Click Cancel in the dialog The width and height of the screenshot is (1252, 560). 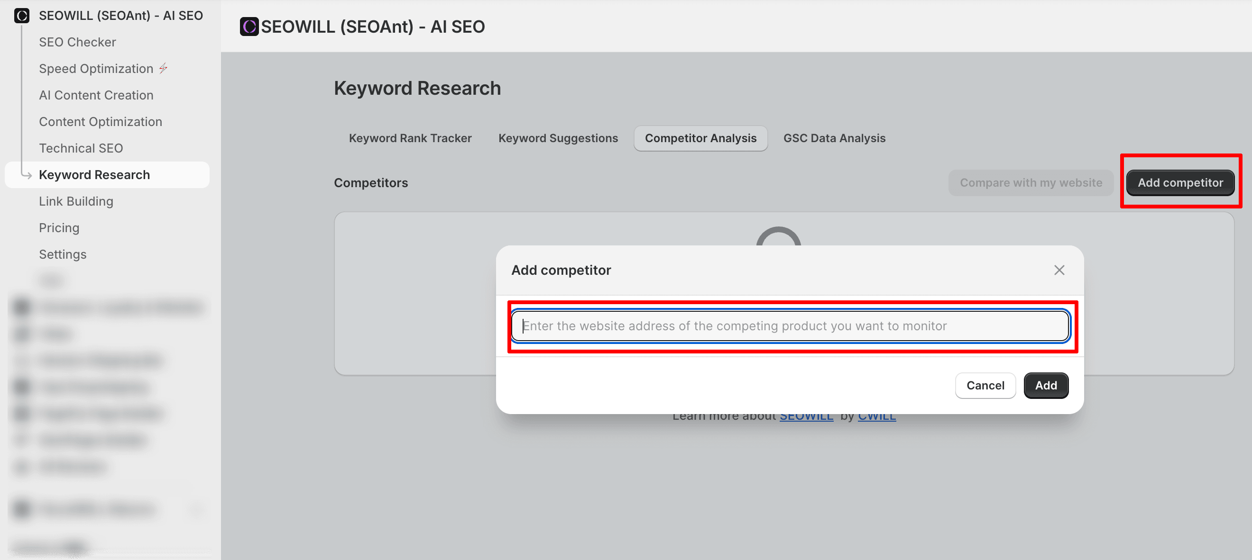985,386
